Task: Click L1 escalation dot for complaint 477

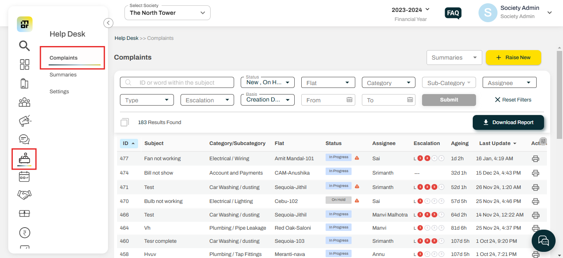Action: 420,158
